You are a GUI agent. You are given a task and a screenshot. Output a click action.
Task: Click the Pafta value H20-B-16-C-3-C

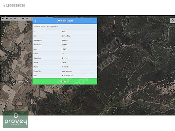68,76
